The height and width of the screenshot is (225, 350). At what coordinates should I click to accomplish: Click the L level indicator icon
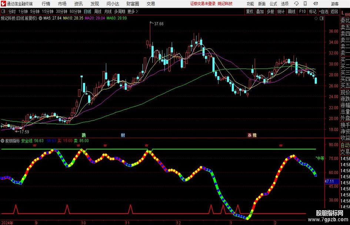(345, 13)
